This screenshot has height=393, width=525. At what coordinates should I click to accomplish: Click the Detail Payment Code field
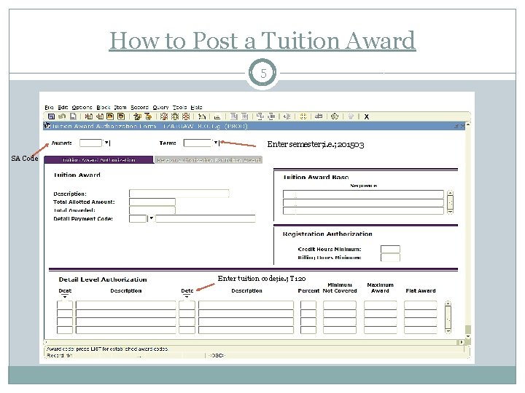(x=138, y=218)
